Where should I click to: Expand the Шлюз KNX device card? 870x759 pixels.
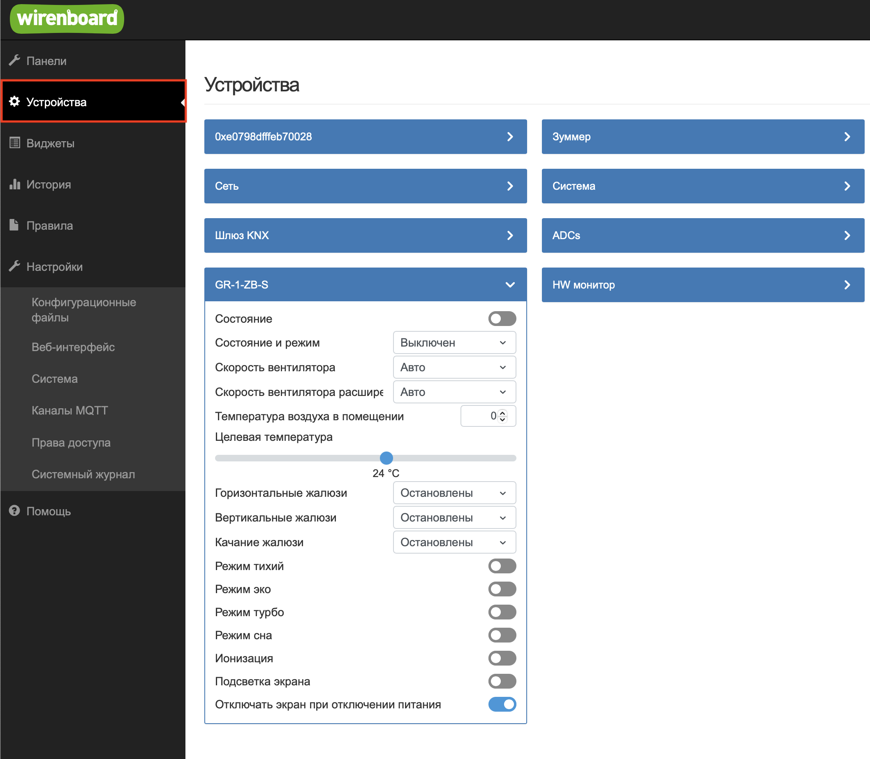(x=365, y=235)
